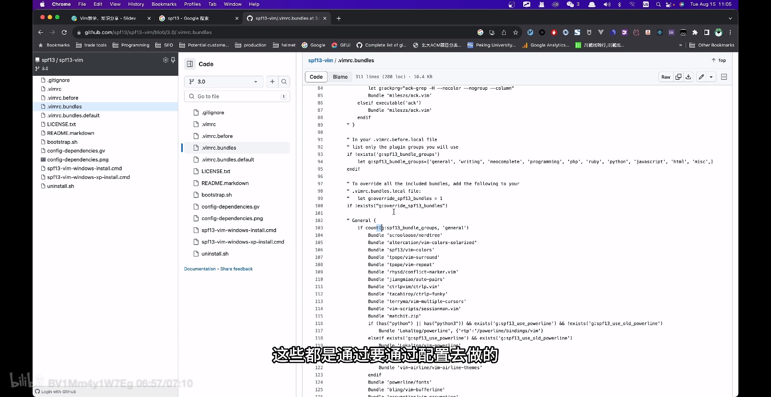Viewport: 771px width, 397px height.
Task: Select the Code view toggle
Action: [x=316, y=77]
